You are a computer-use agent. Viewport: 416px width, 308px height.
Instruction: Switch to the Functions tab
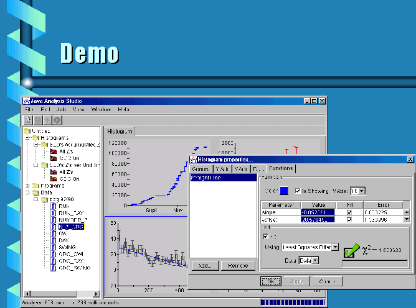click(281, 169)
